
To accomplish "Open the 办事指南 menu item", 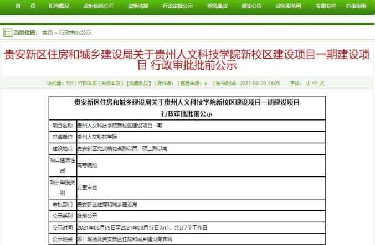I will (x=356, y=6).
